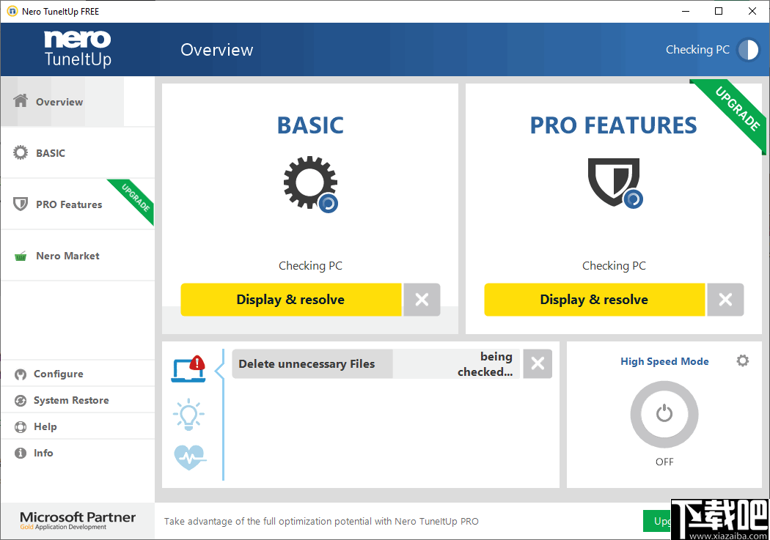This screenshot has width=770, height=540.
Task: Open the BASIC section in sidebar
Action: pyautogui.click(x=78, y=153)
